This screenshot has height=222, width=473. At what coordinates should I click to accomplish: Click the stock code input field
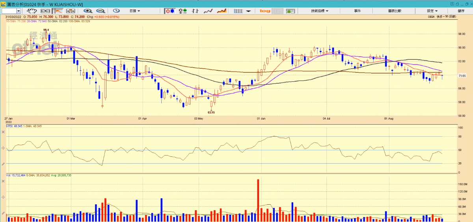[11, 11]
